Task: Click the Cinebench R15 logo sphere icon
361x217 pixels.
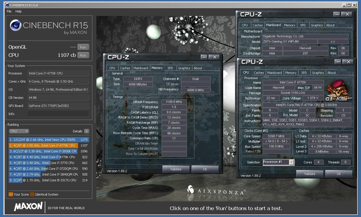Action: coord(16,25)
